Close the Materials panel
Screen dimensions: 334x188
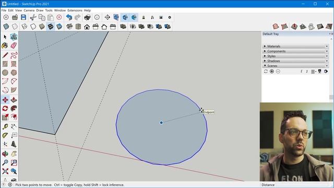[x=327, y=46]
